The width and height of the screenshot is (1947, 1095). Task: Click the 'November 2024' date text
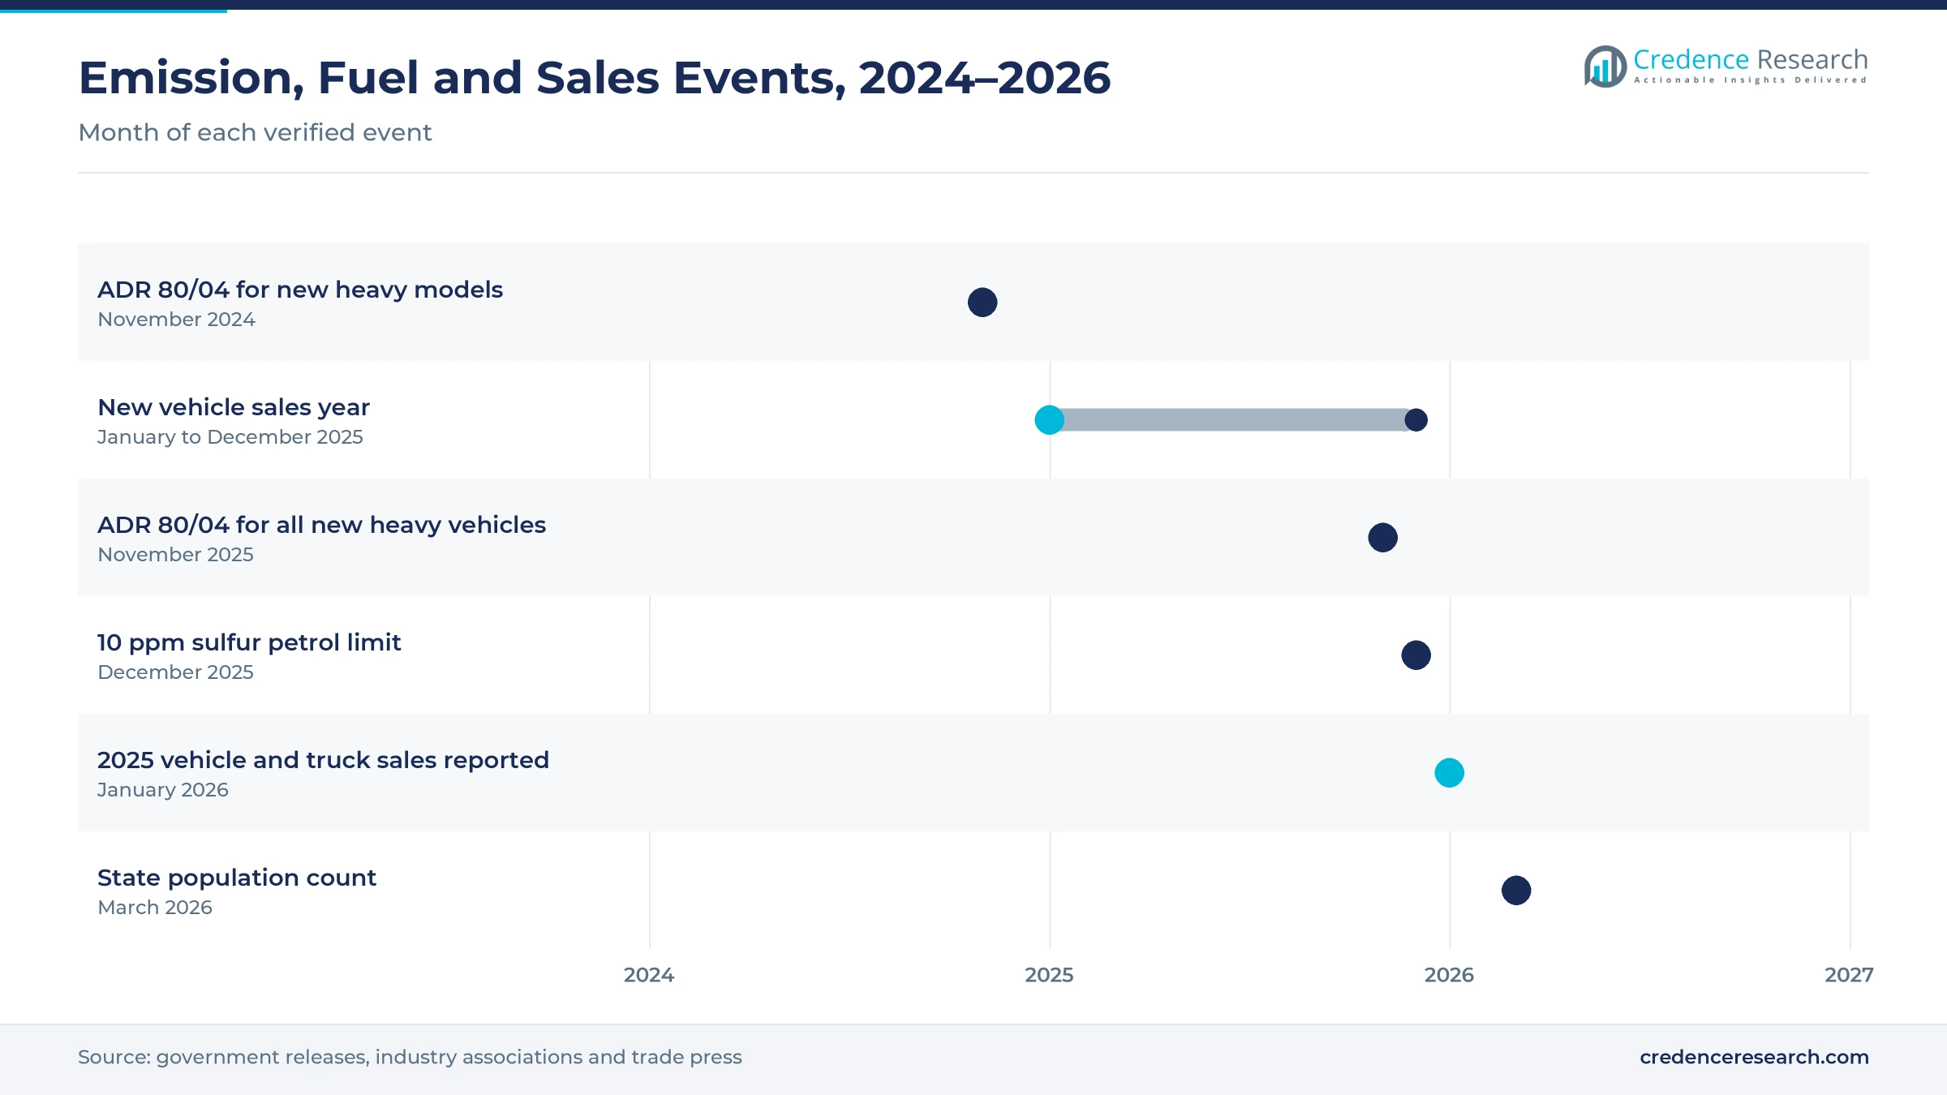pos(176,320)
